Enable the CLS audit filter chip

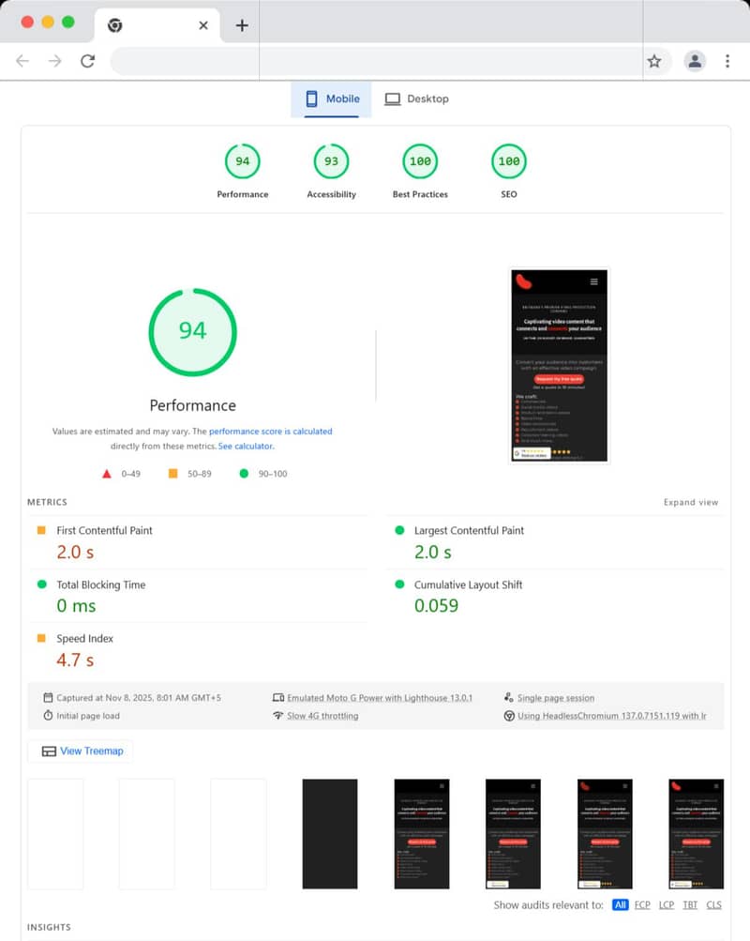pos(713,904)
